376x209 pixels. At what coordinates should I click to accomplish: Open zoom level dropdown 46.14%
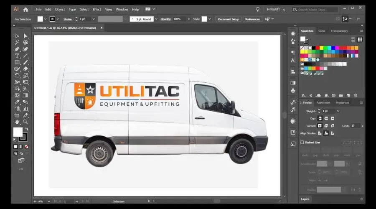pos(49,201)
